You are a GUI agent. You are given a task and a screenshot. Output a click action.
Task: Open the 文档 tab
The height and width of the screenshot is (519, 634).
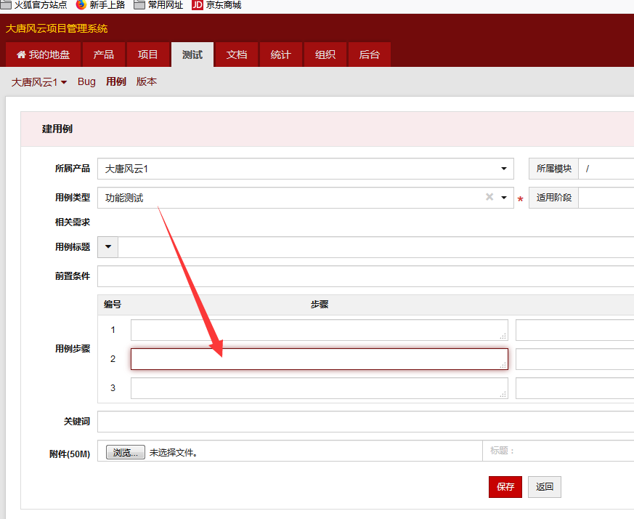pyautogui.click(x=237, y=55)
